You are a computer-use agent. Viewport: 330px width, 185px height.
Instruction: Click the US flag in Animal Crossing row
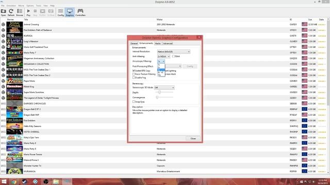click(x=304, y=24)
